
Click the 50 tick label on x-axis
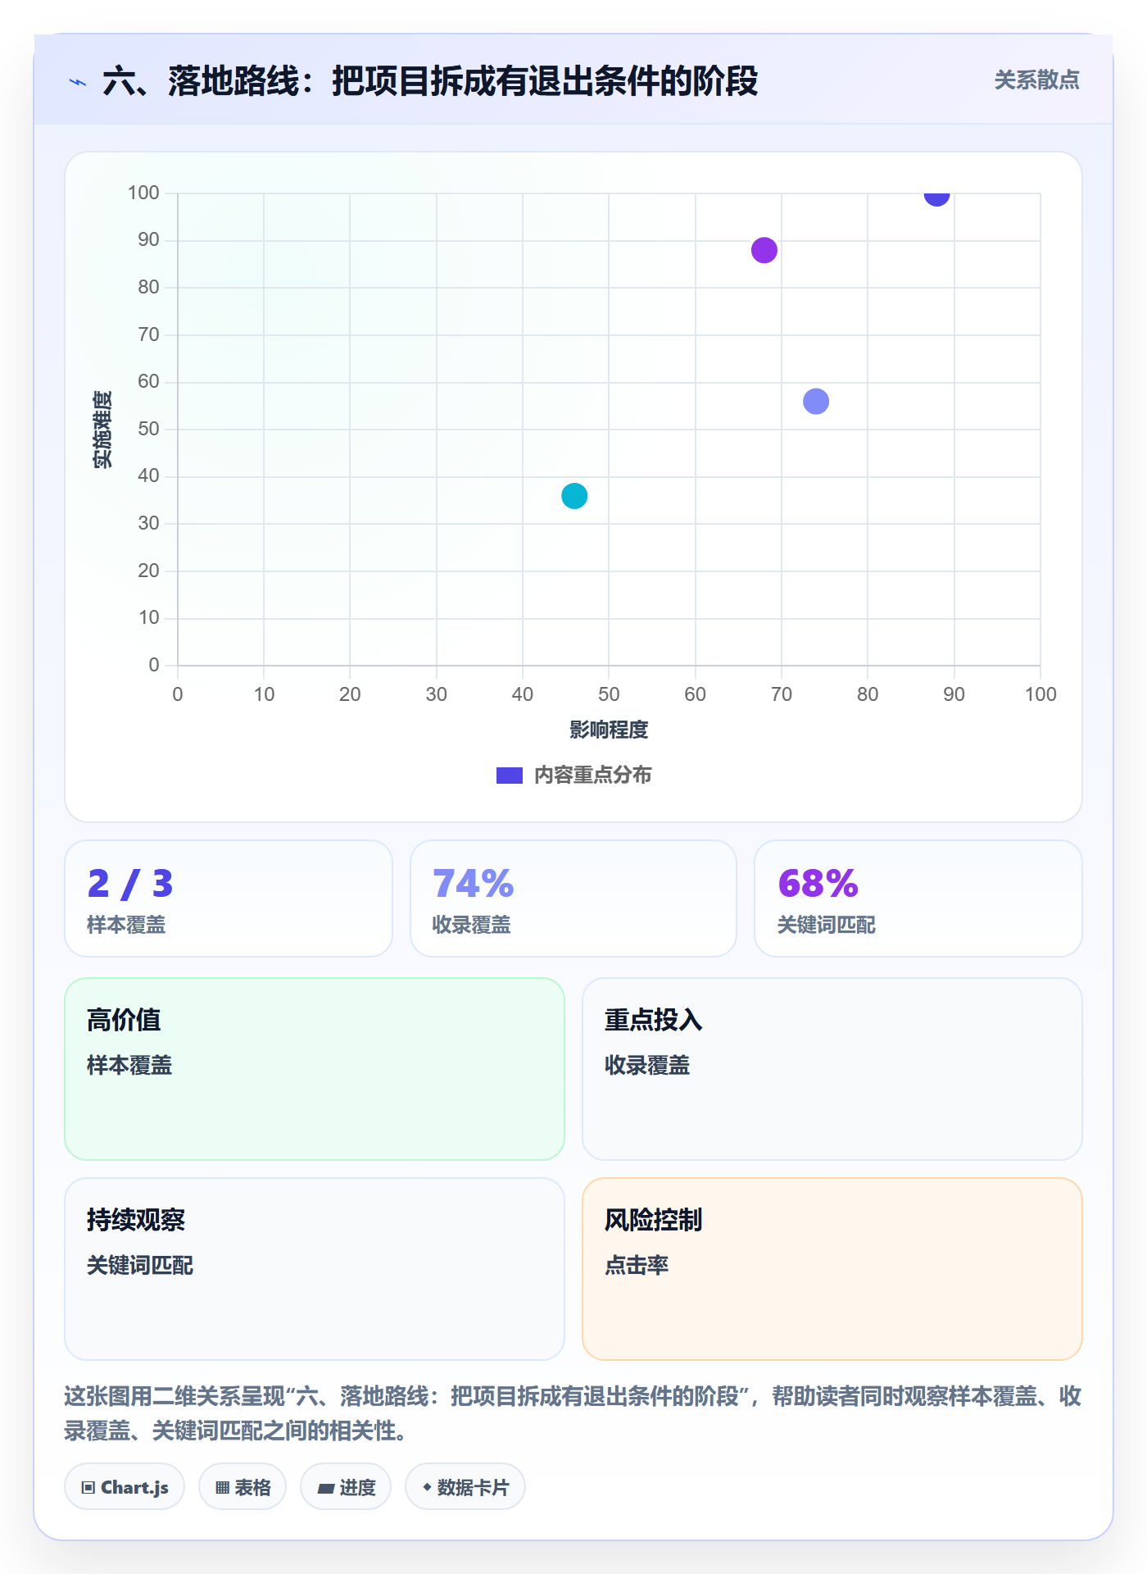tap(609, 694)
